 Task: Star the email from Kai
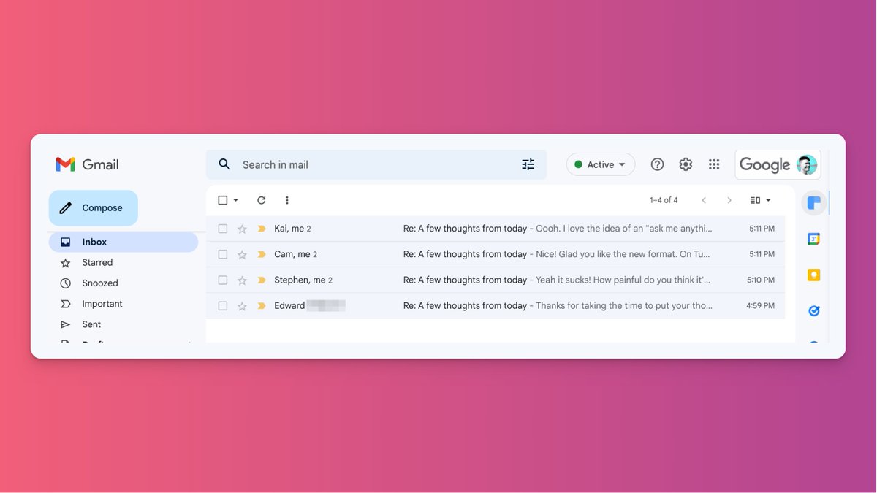(x=242, y=229)
